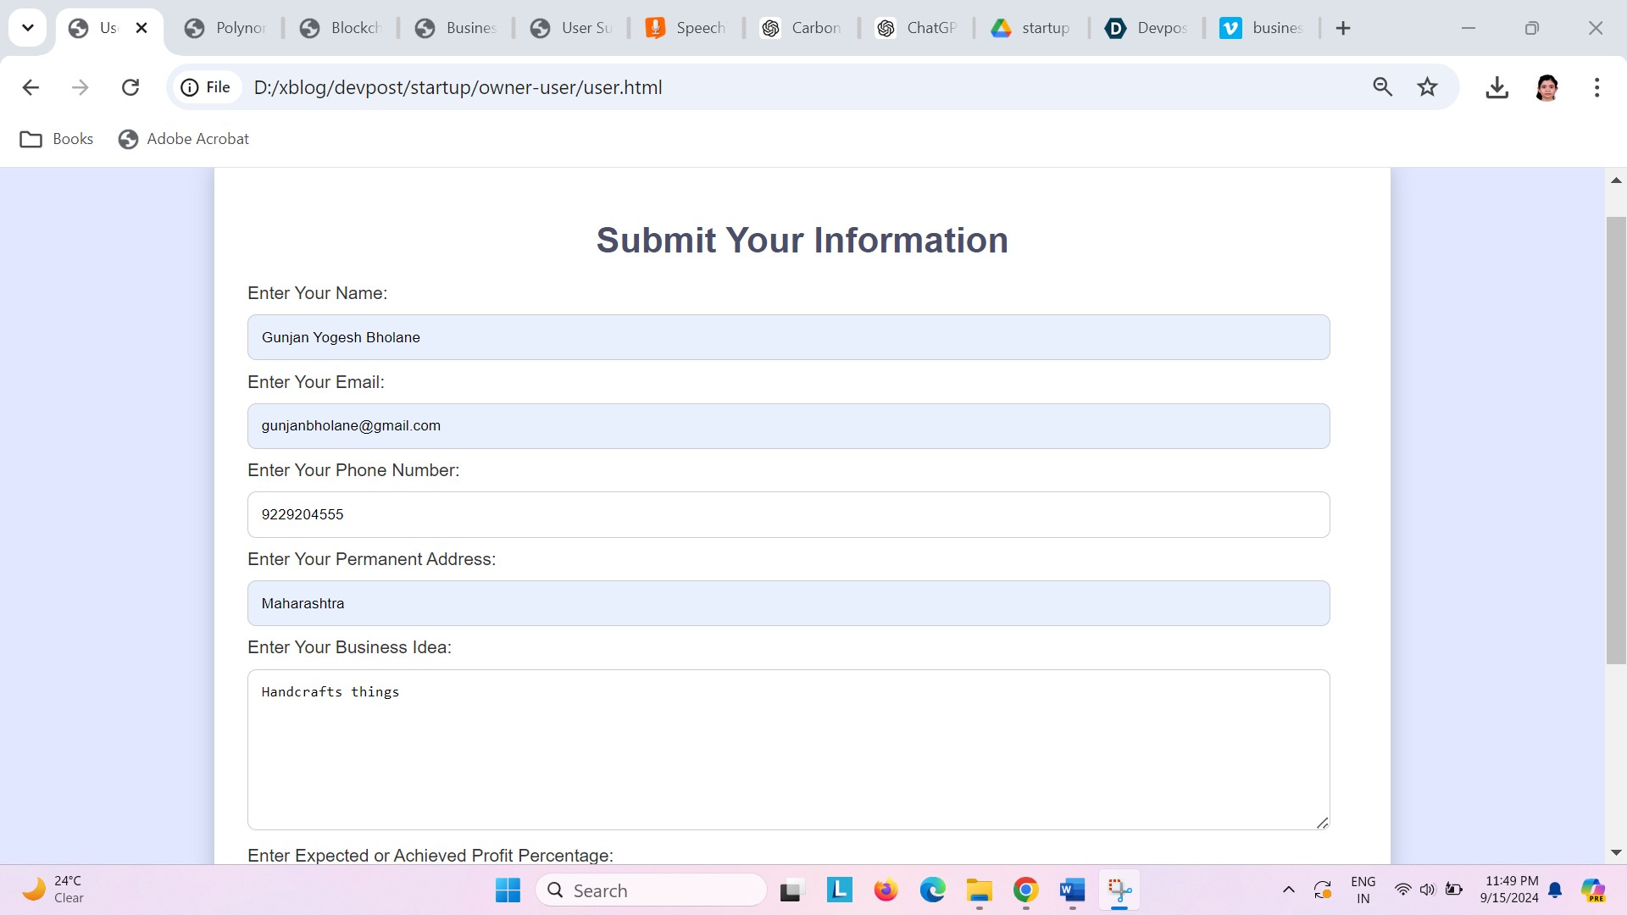Bookmark this page with star icon
The width and height of the screenshot is (1627, 915).
tap(1427, 87)
